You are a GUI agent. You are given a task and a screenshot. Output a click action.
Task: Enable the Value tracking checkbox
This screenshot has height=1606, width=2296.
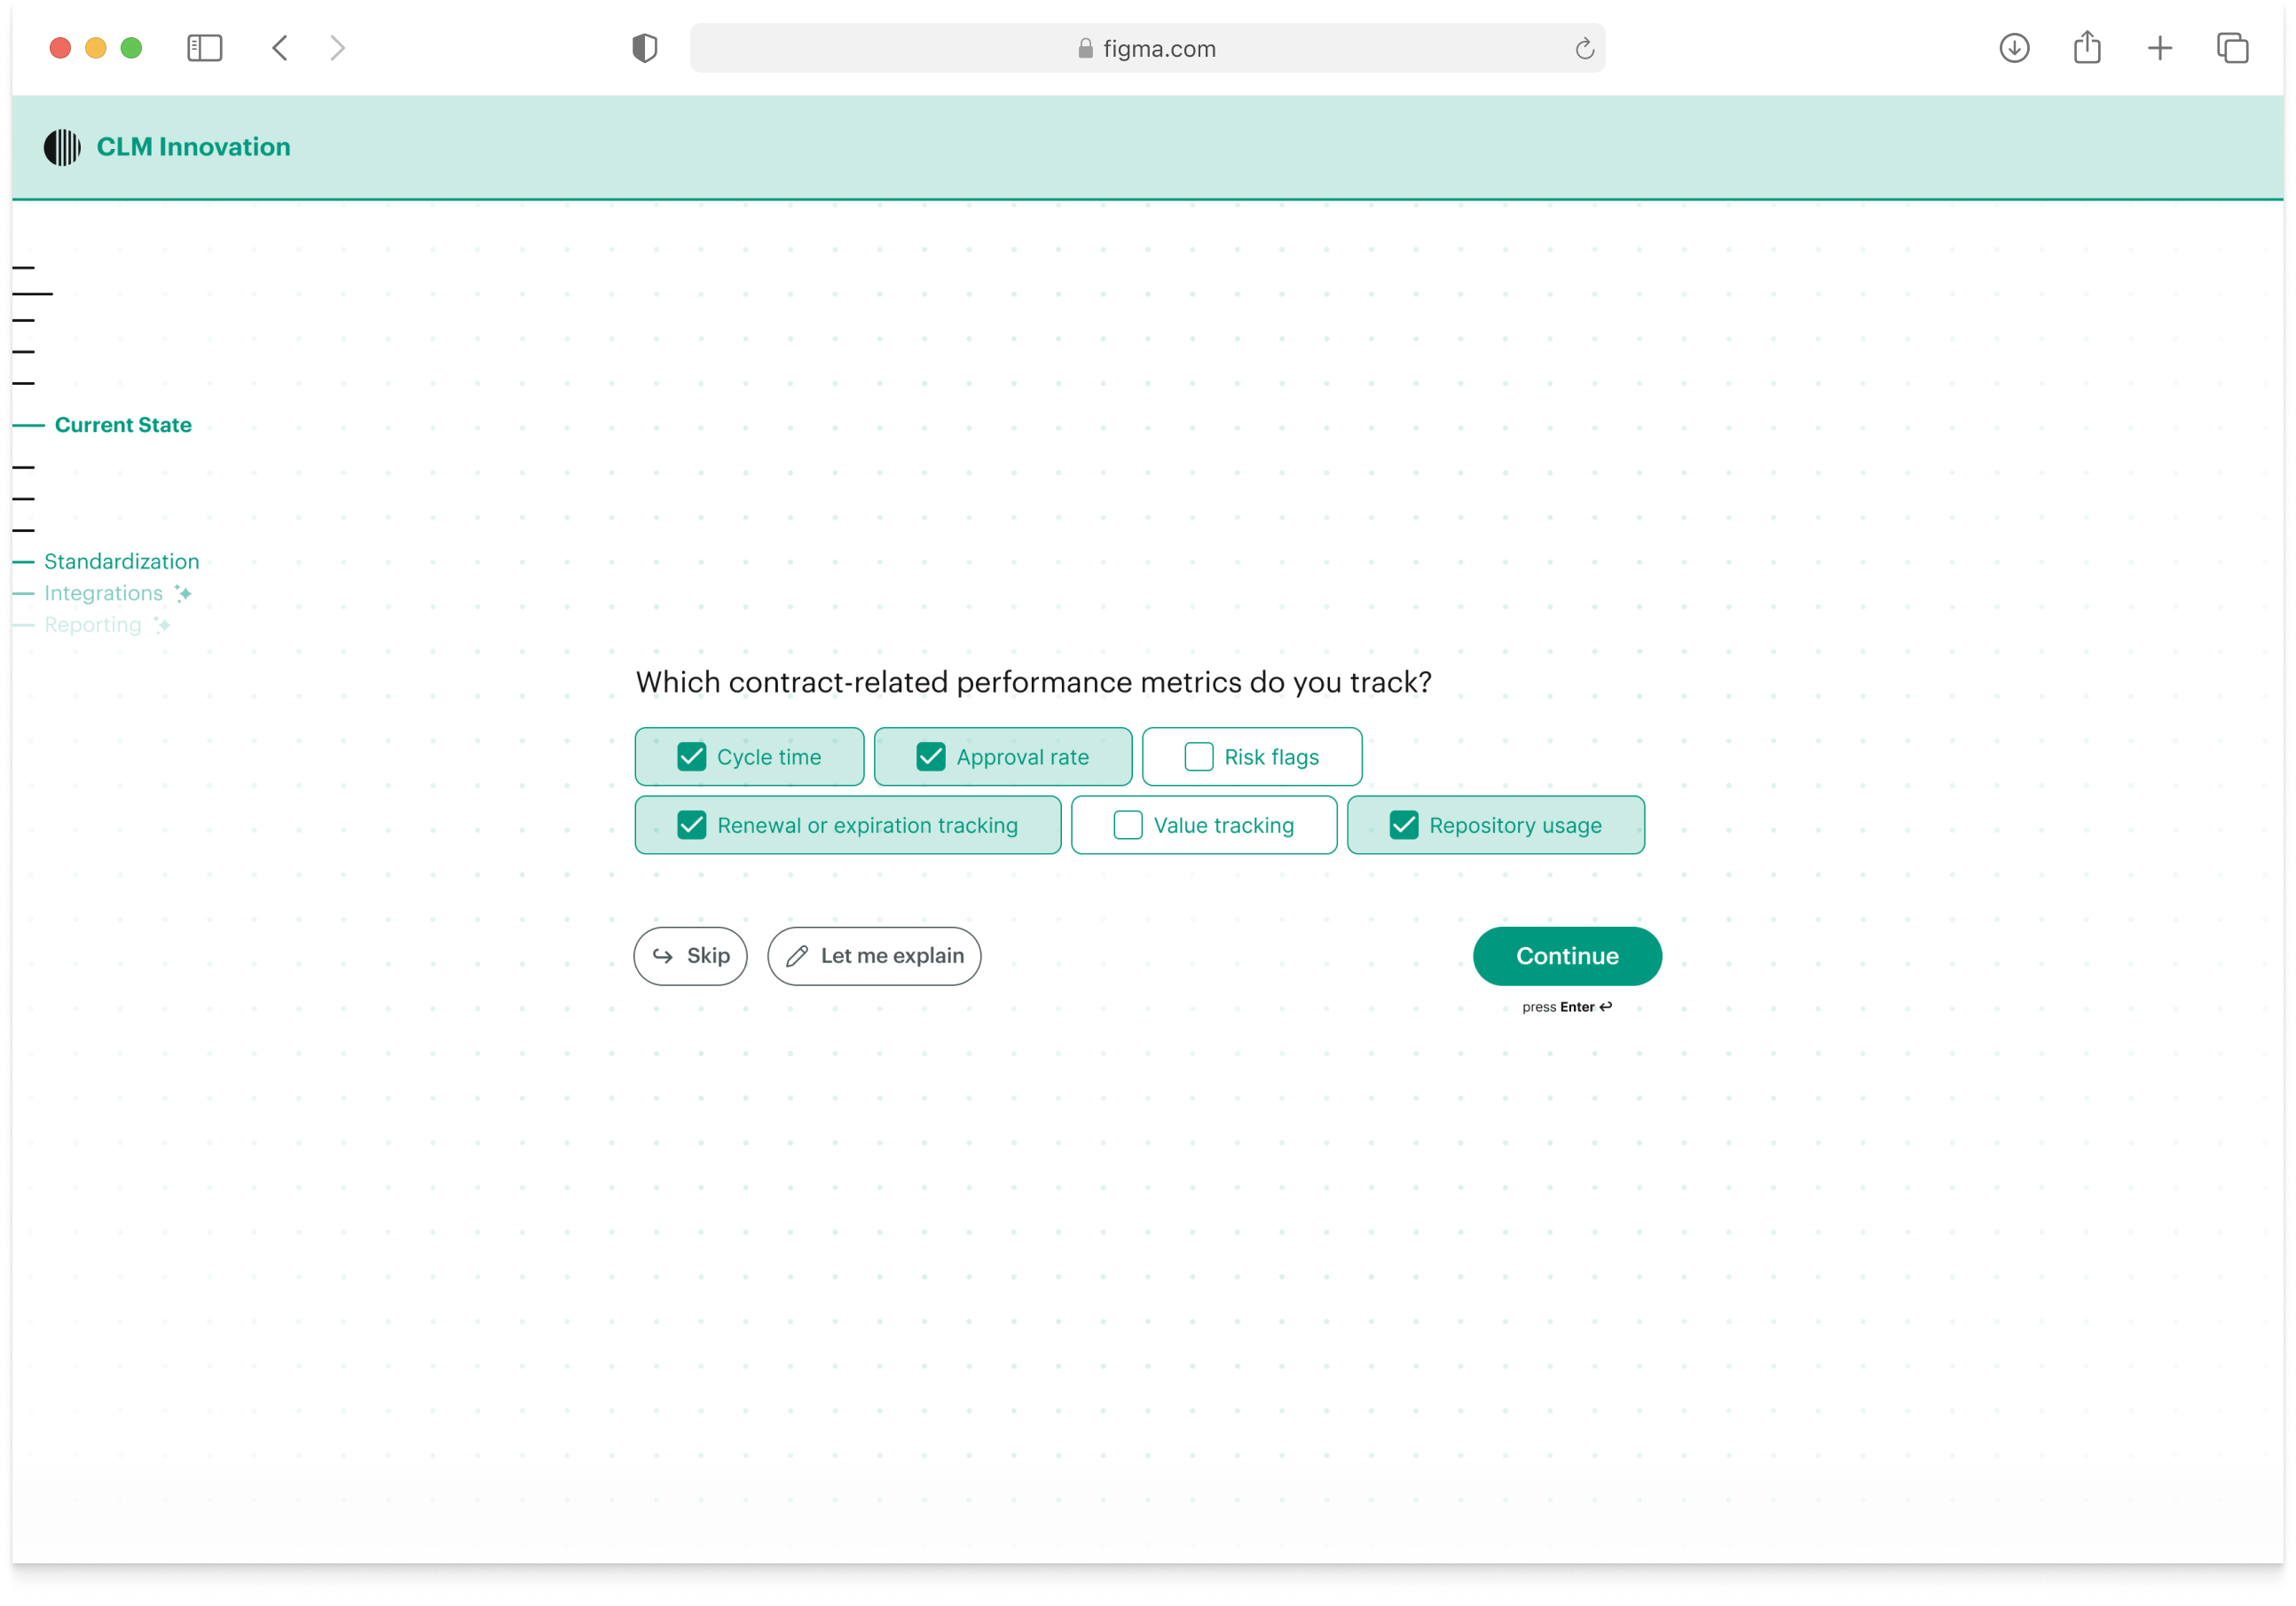(x=1127, y=826)
